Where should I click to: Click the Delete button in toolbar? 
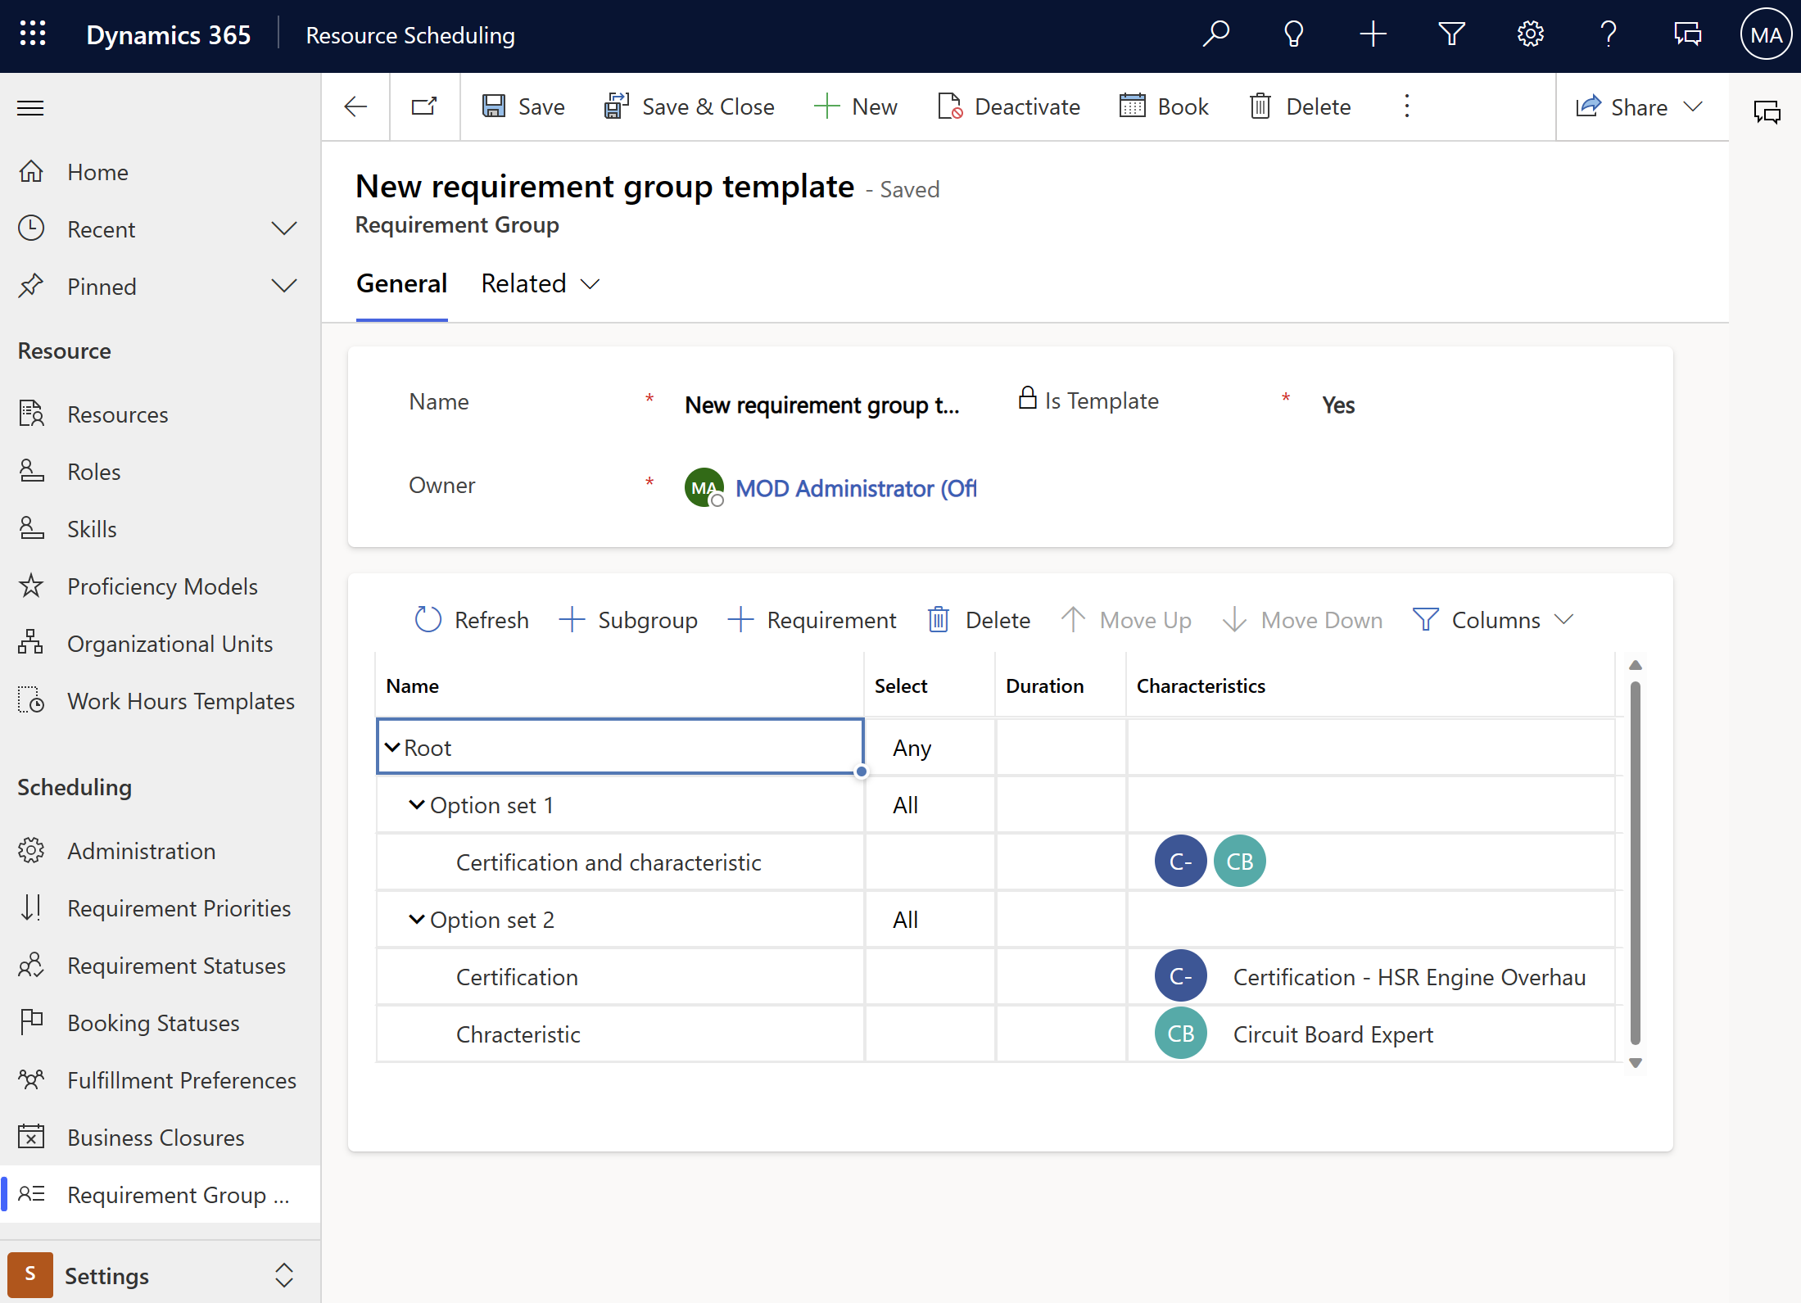1301,106
